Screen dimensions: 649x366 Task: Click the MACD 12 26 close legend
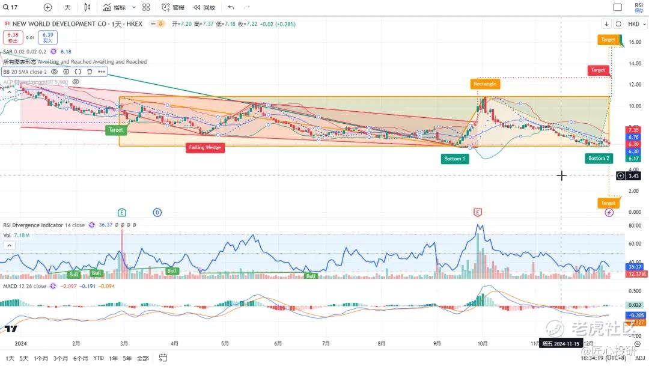click(25, 286)
